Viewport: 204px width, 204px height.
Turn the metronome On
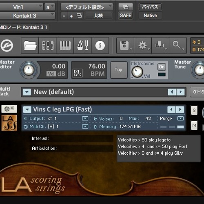point(162,67)
